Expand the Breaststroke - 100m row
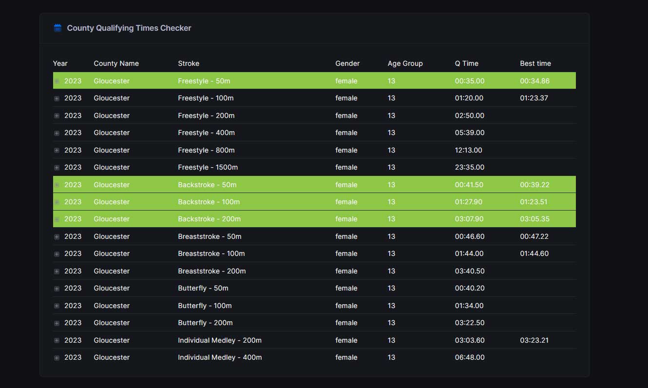Image resolution: width=648 pixels, height=388 pixels. (57, 254)
